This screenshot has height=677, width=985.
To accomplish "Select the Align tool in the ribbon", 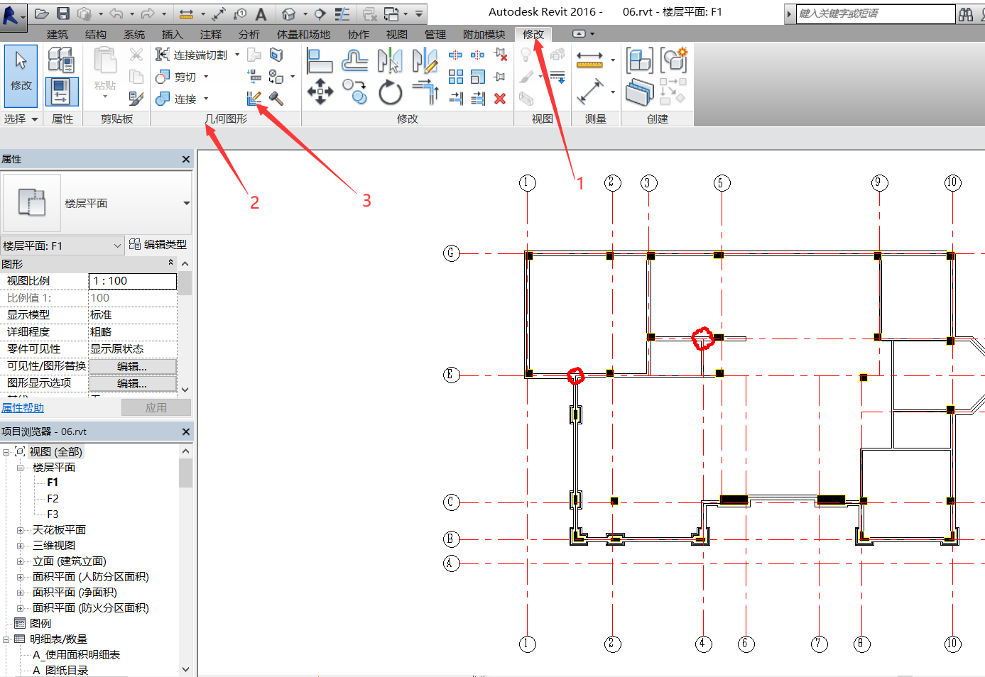I will 320,61.
